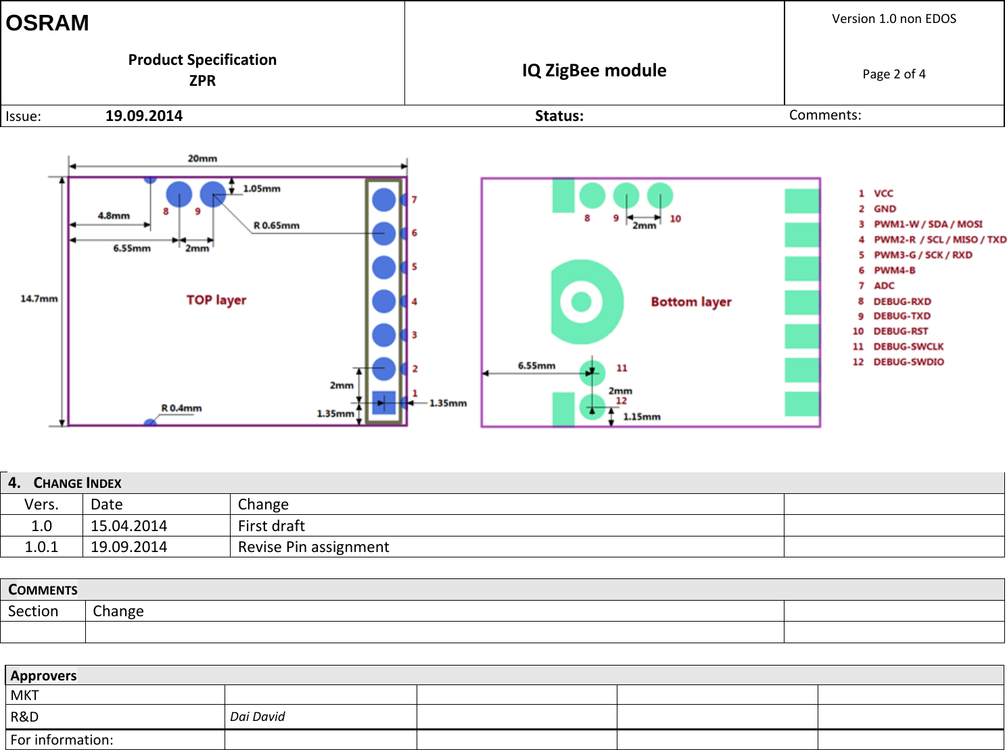Click the 4.8mm dimension label
The width and height of the screenshot is (1007, 750).
114,216
